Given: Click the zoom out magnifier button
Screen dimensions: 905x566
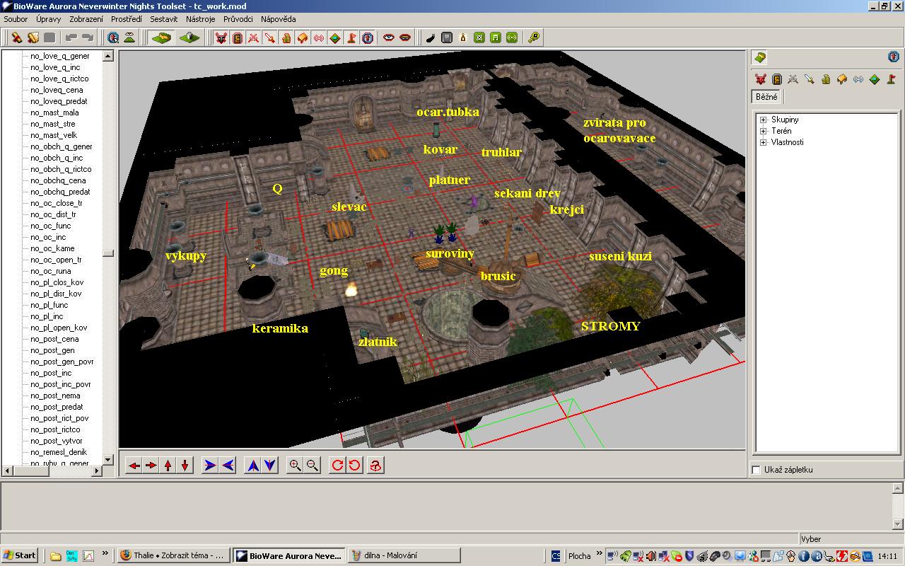Looking at the screenshot, I should point(312,465).
